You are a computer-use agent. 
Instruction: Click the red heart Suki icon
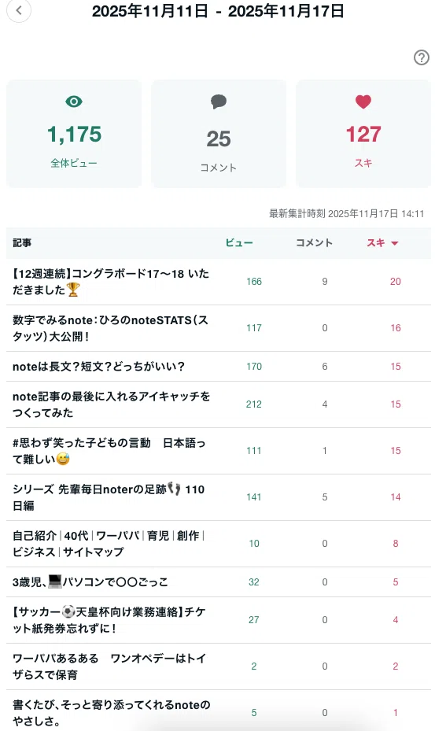click(363, 102)
